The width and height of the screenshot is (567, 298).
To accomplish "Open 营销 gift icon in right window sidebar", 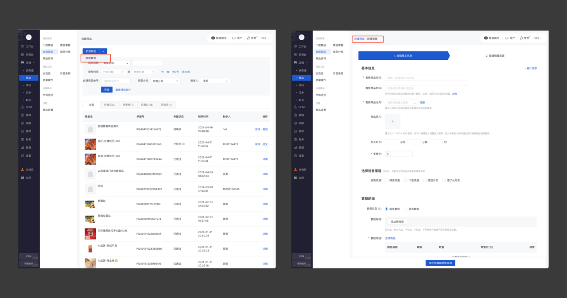I will pyautogui.click(x=295, y=115).
